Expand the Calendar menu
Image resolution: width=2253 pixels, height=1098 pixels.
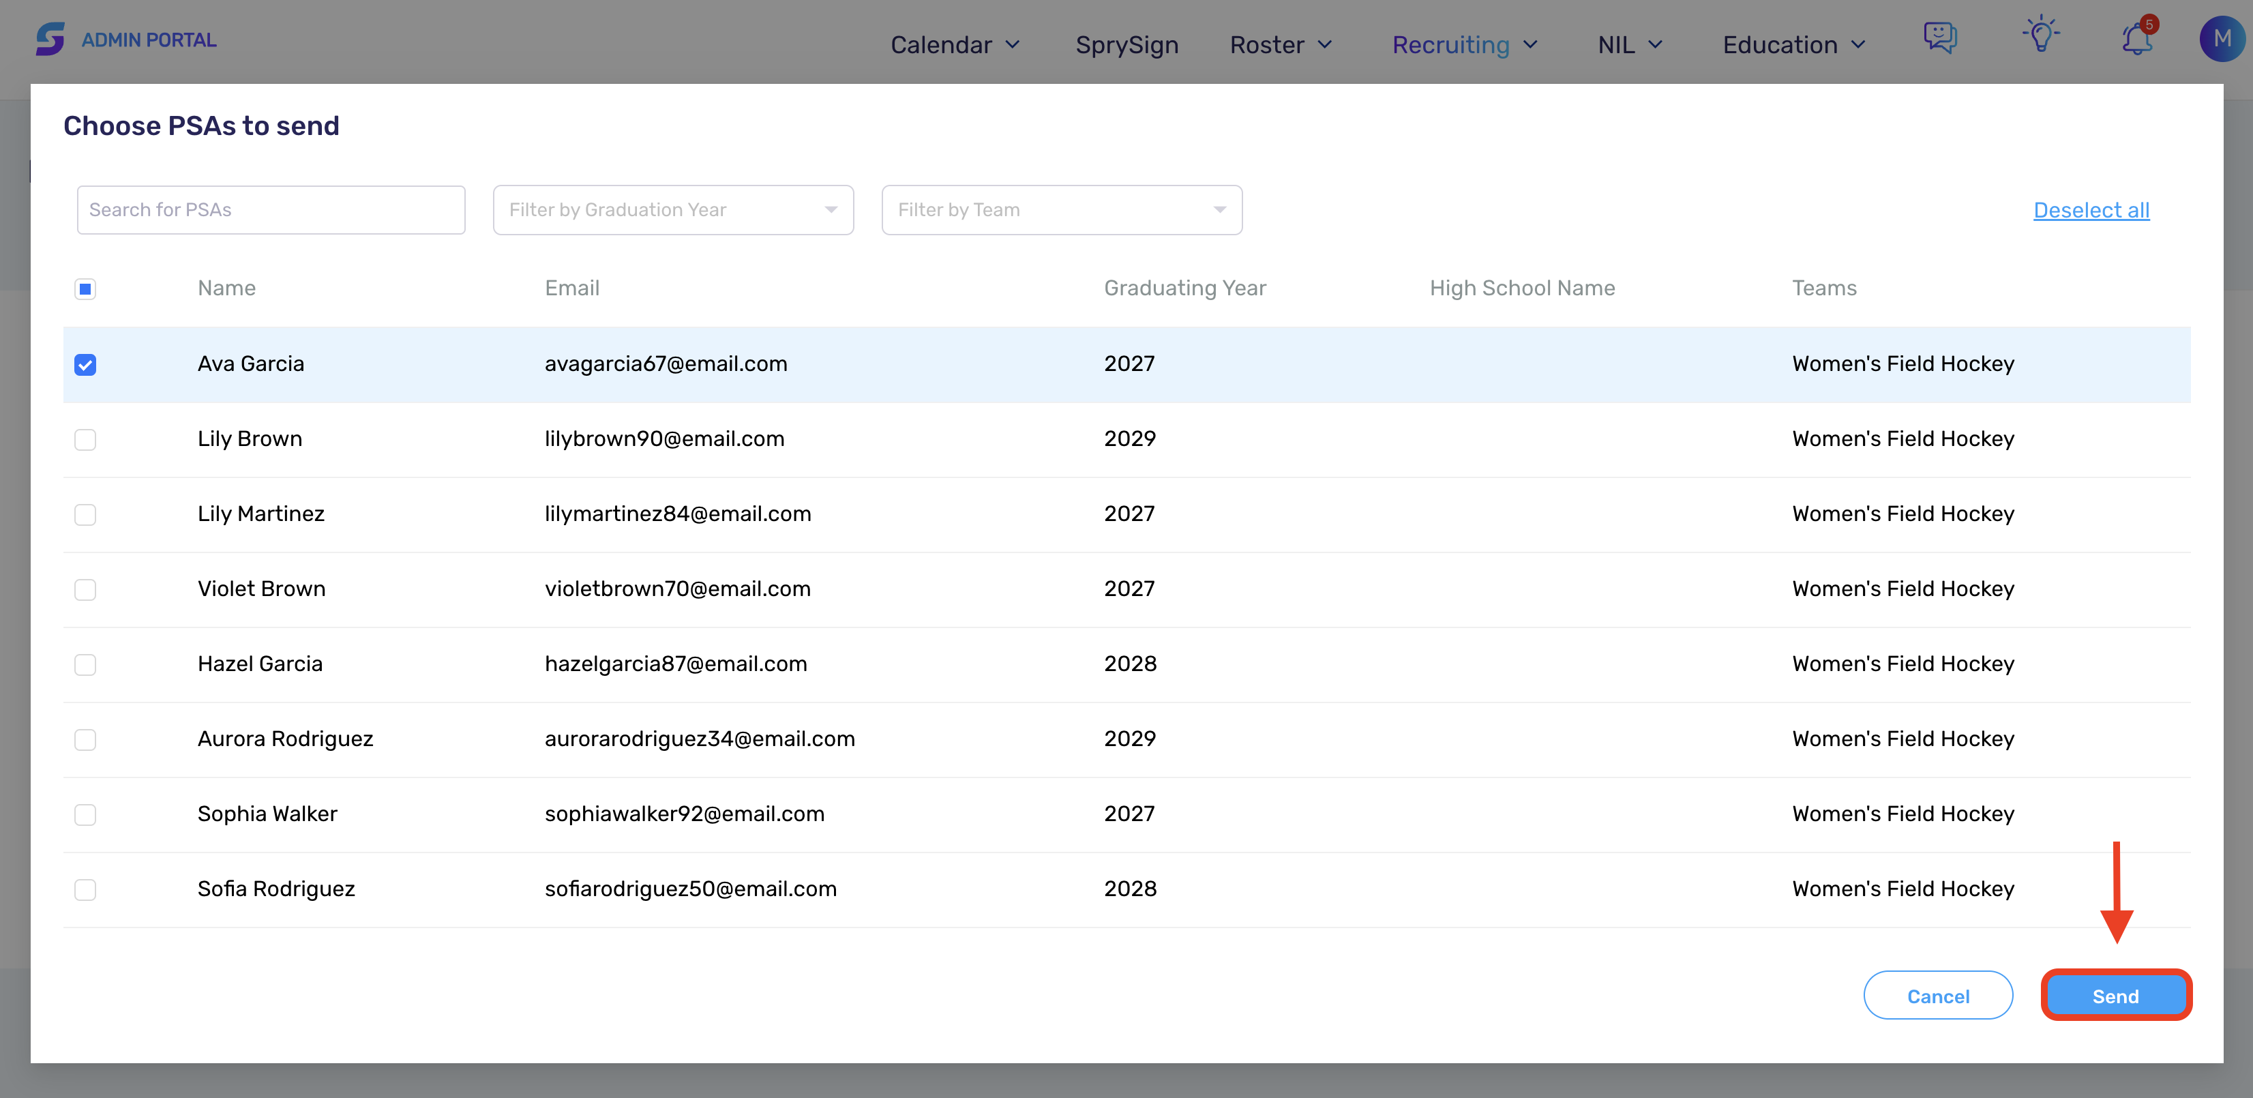[955, 44]
